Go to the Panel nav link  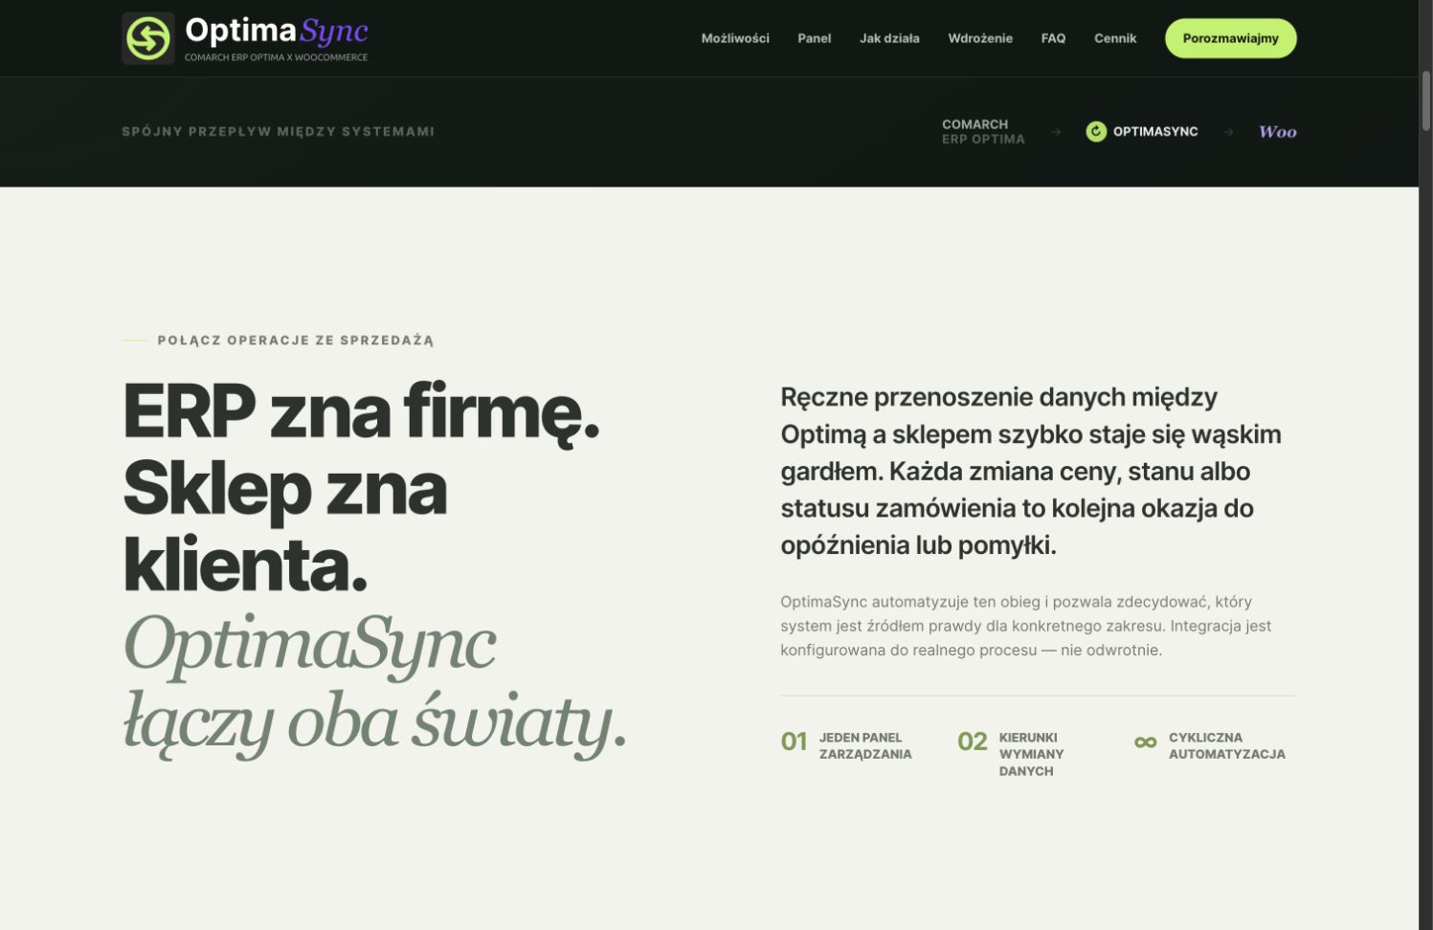pyautogui.click(x=815, y=38)
